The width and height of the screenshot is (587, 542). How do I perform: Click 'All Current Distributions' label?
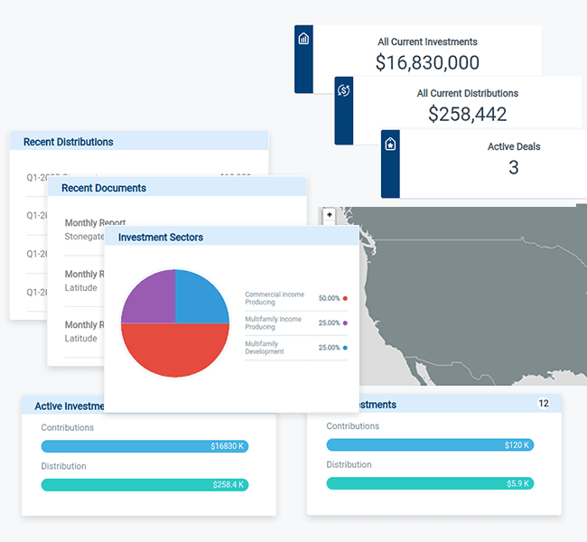468,93
